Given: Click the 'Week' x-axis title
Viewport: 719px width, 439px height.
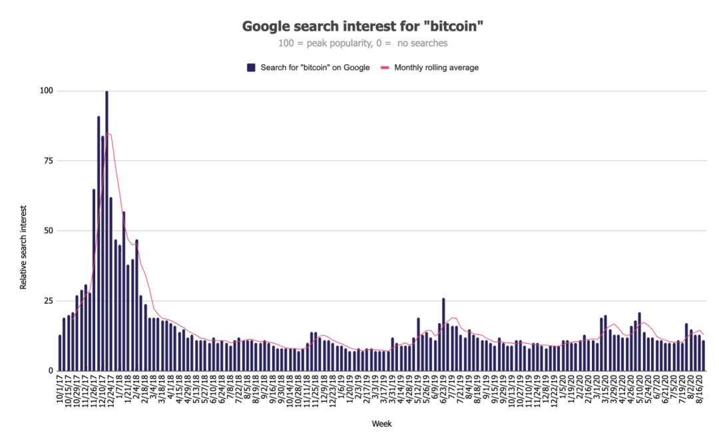Looking at the screenshot, I should [x=381, y=424].
